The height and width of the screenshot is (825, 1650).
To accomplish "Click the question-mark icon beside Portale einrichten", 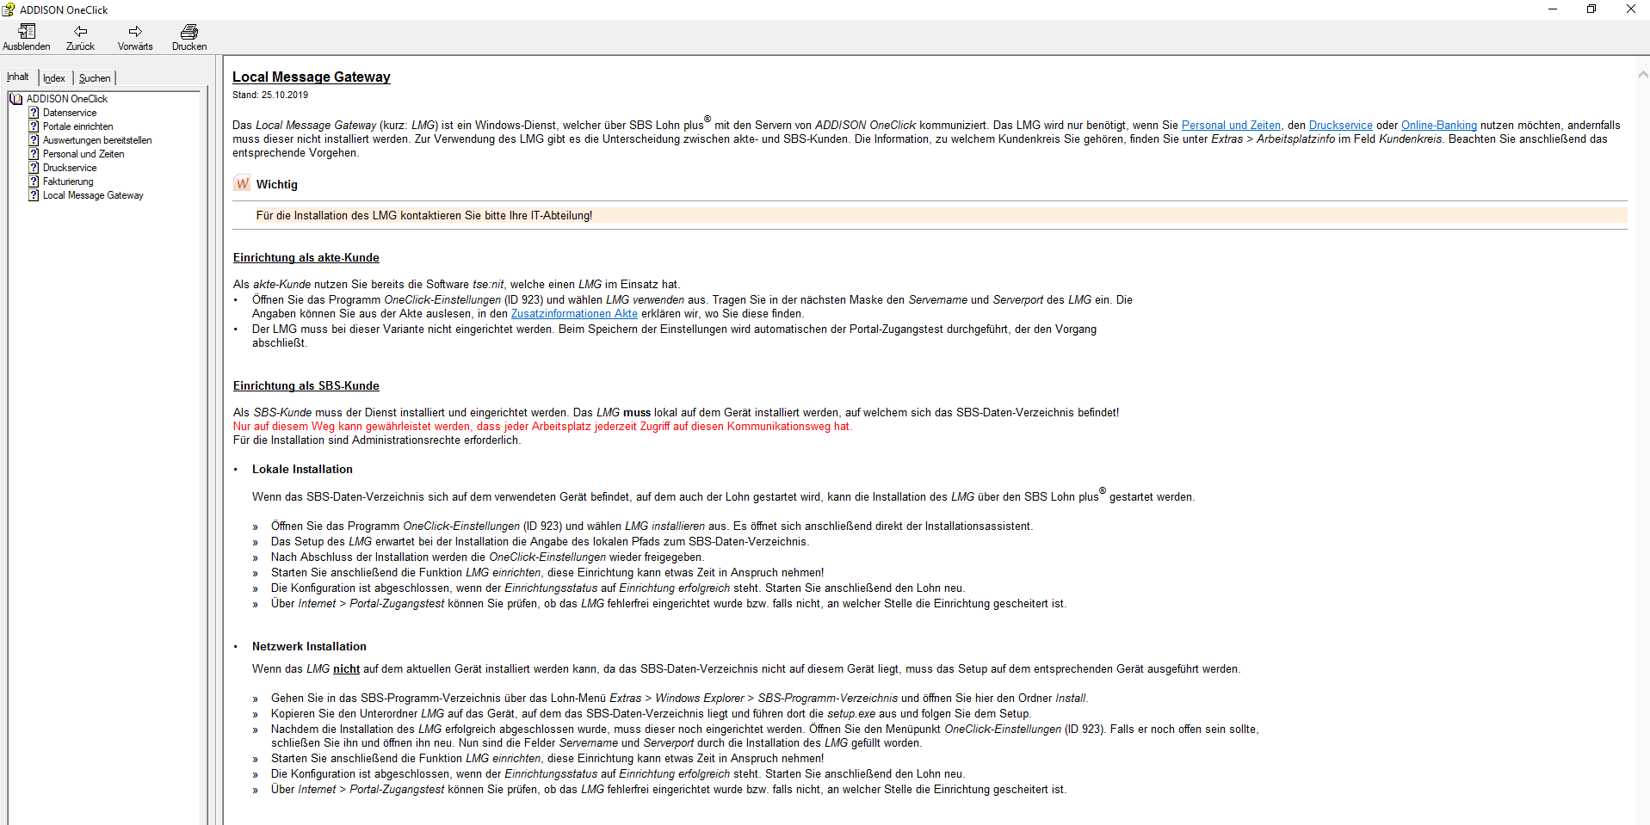I will coord(34,126).
